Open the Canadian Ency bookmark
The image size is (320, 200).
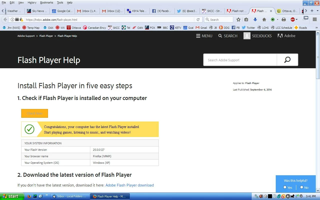tap(94, 27)
